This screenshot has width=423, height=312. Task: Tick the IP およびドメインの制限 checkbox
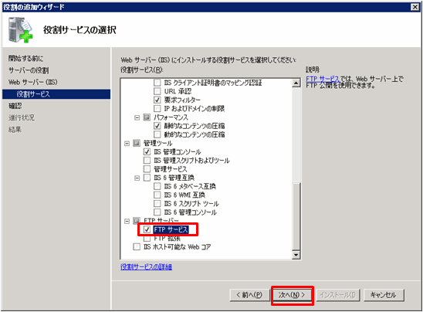point(157,108)
